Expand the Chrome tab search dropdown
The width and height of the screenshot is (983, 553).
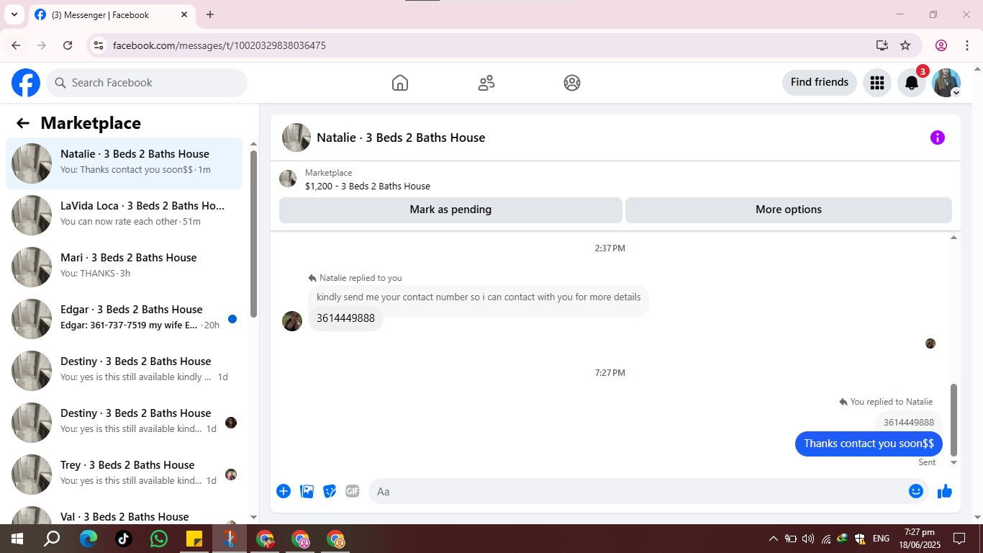[14, 14]
